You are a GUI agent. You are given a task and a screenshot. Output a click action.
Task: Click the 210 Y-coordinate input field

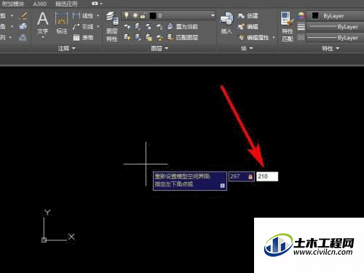tap(267, 176)
